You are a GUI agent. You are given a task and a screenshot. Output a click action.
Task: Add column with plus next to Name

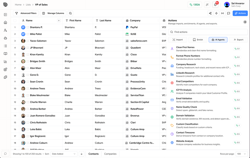pos(59,20)
